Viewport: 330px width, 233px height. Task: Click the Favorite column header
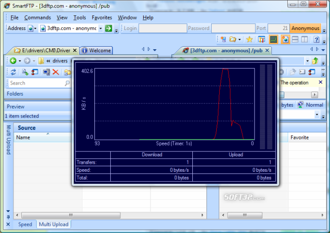pyautogui.click(x=307, y=137)
